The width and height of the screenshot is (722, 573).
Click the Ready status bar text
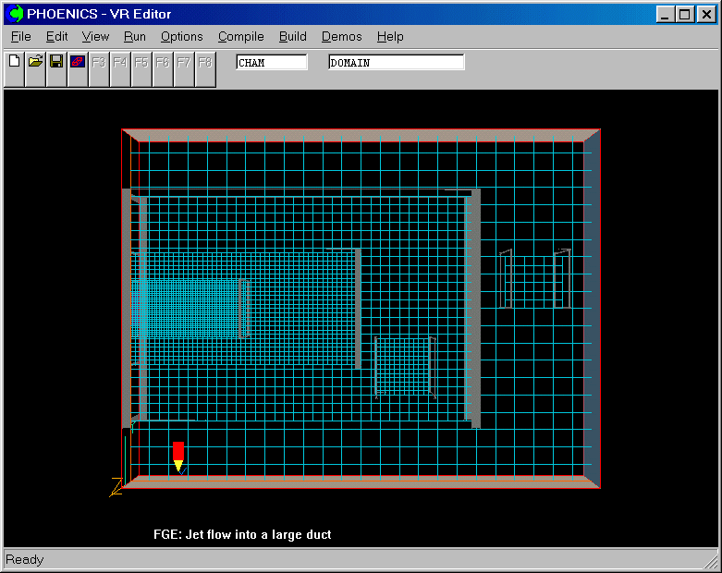(24, 560)
